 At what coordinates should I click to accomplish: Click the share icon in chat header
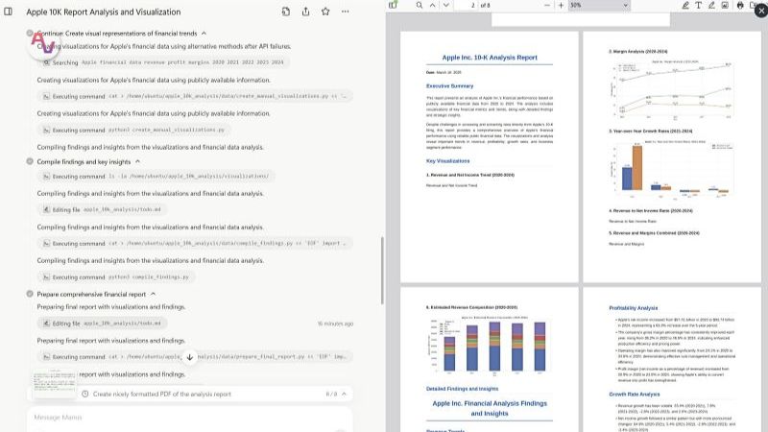305,12
